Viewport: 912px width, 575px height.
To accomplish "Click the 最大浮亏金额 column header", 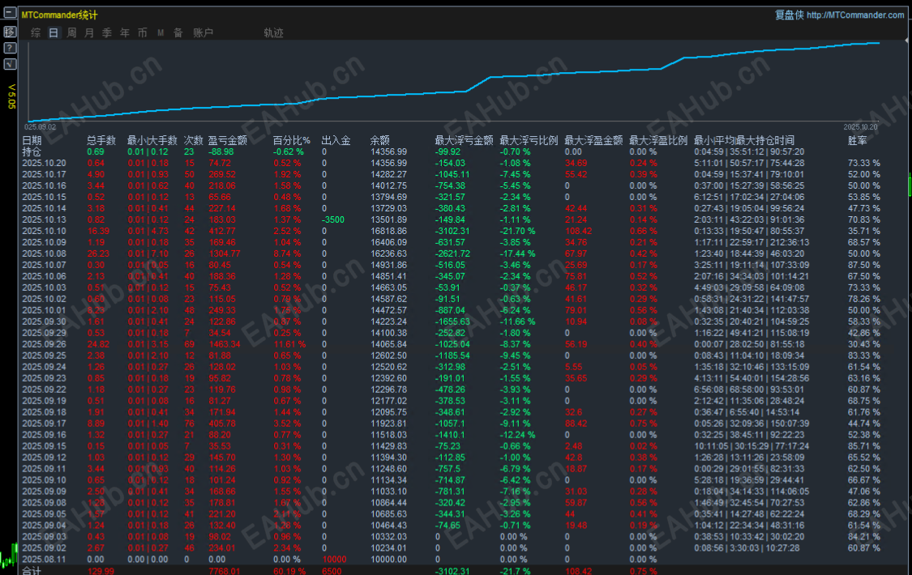I will click(x=465, y=141).
